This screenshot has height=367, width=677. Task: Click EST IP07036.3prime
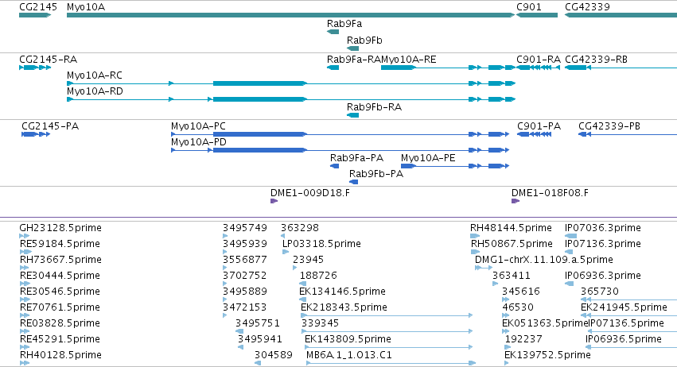click(x=603, y=228)
